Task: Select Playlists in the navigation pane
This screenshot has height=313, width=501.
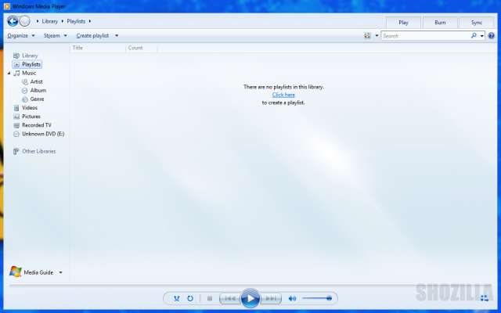Action: pyautogui.click(x=27, y=64)
